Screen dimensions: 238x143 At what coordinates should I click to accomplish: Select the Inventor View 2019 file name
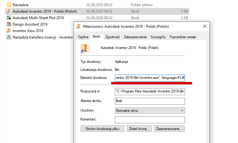(28, 31)
